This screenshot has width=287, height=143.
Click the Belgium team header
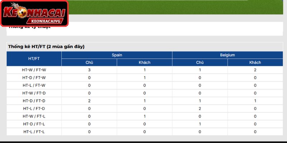click(227, 55)
